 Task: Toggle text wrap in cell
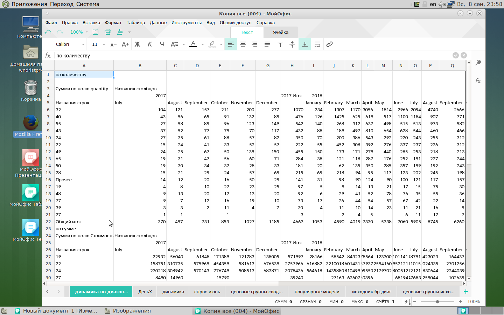click(x=317, y=44)
